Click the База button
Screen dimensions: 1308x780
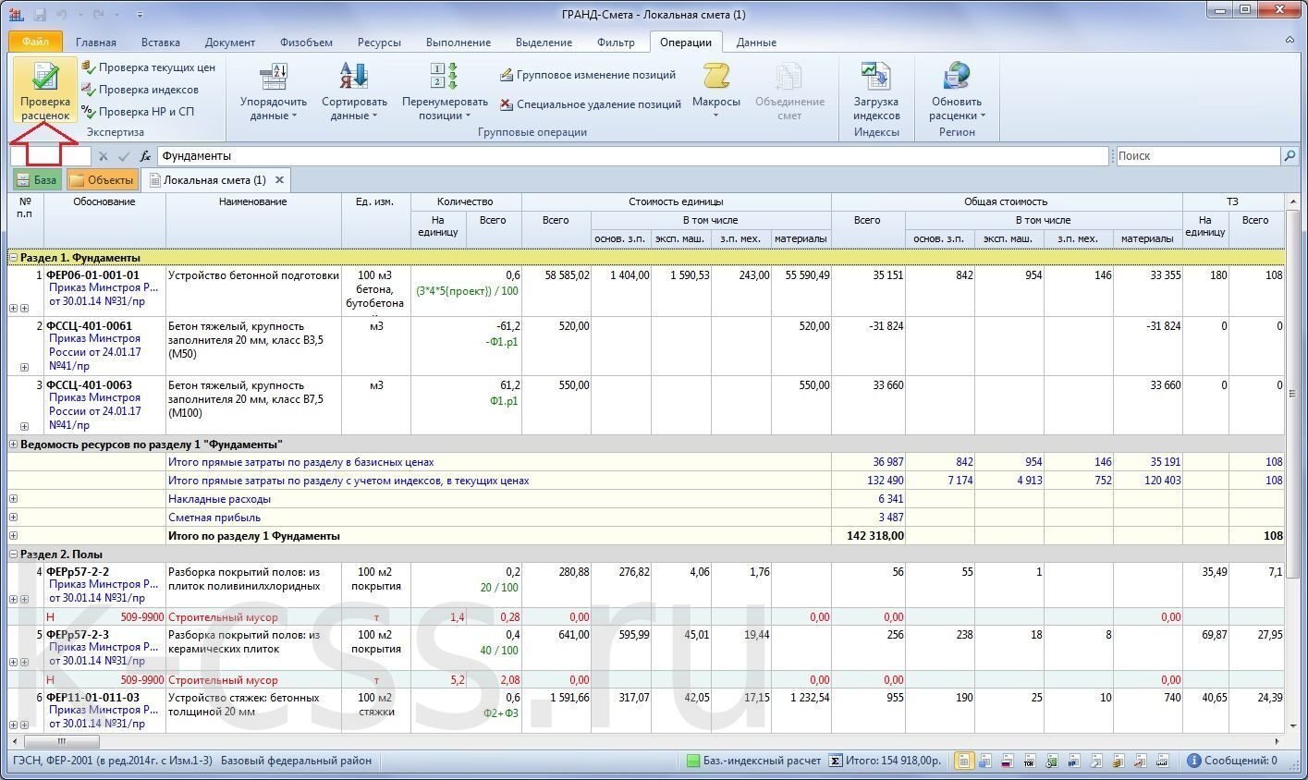pyautogui.click(x=37, y=180)
